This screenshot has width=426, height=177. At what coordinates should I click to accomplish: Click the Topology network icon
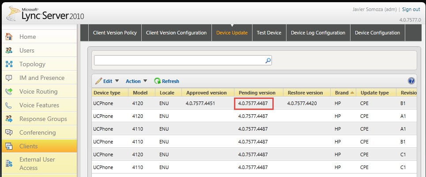coord(9,64)
